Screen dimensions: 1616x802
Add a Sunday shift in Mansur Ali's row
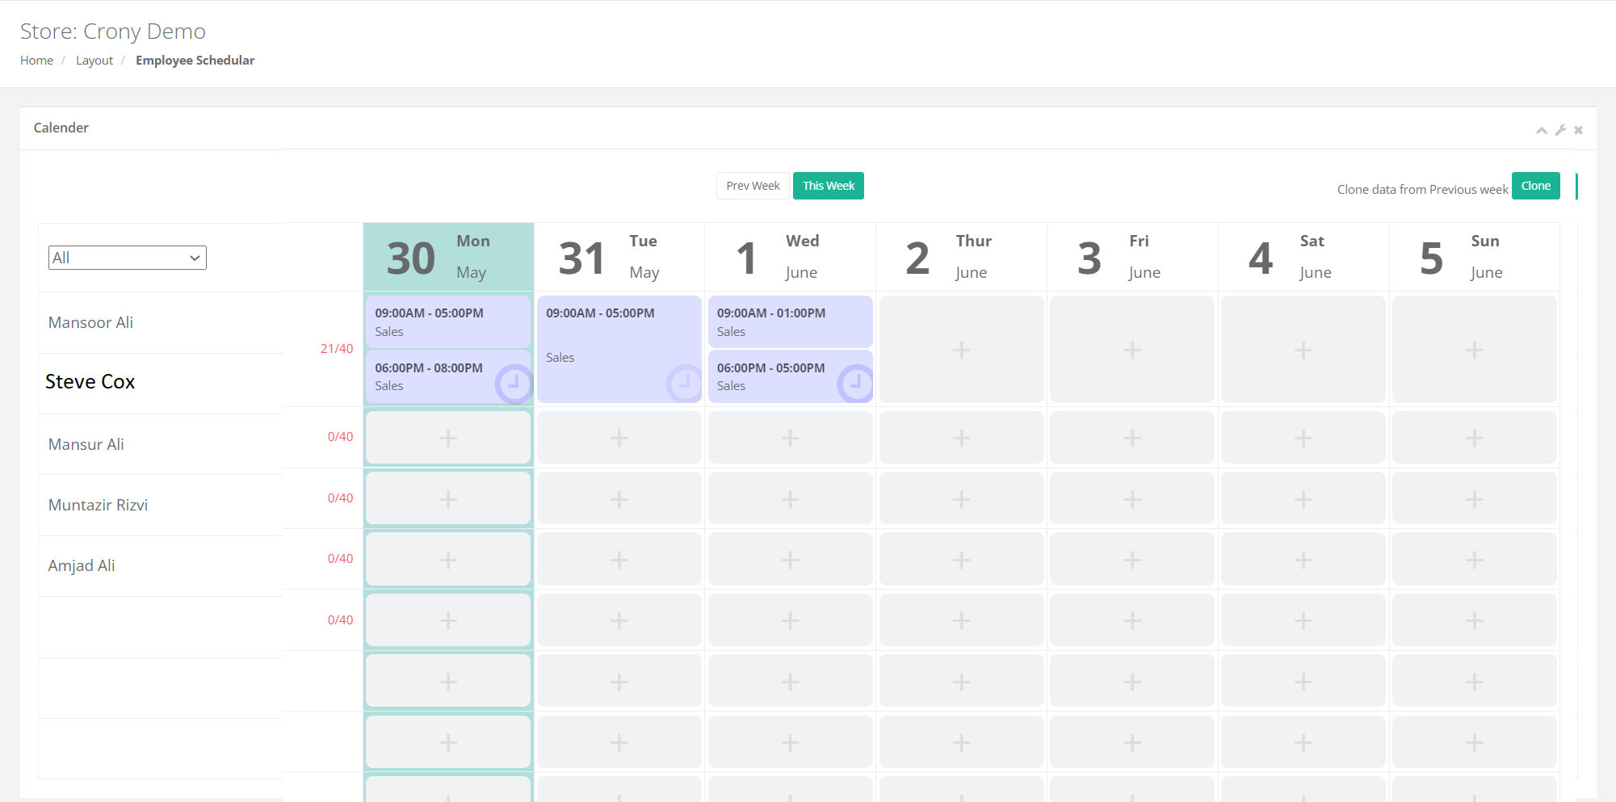tap(1475, 498)
